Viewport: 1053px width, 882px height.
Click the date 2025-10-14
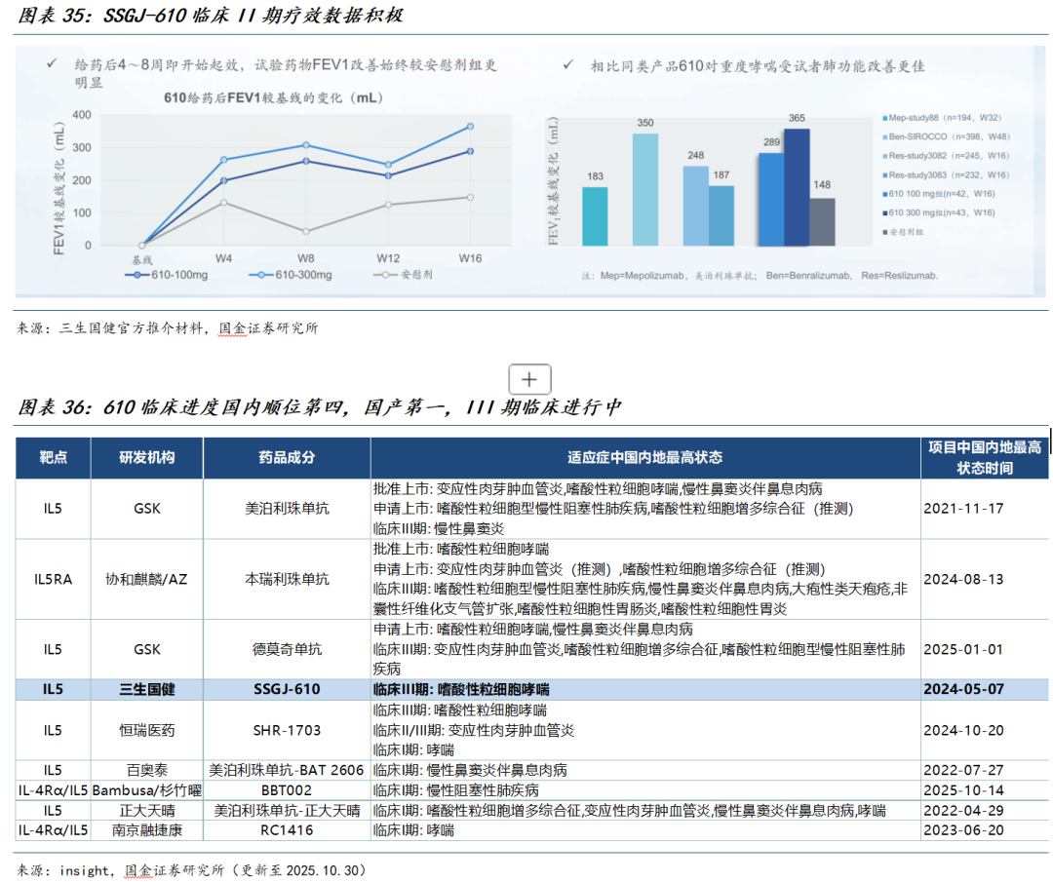click(963, 790)
